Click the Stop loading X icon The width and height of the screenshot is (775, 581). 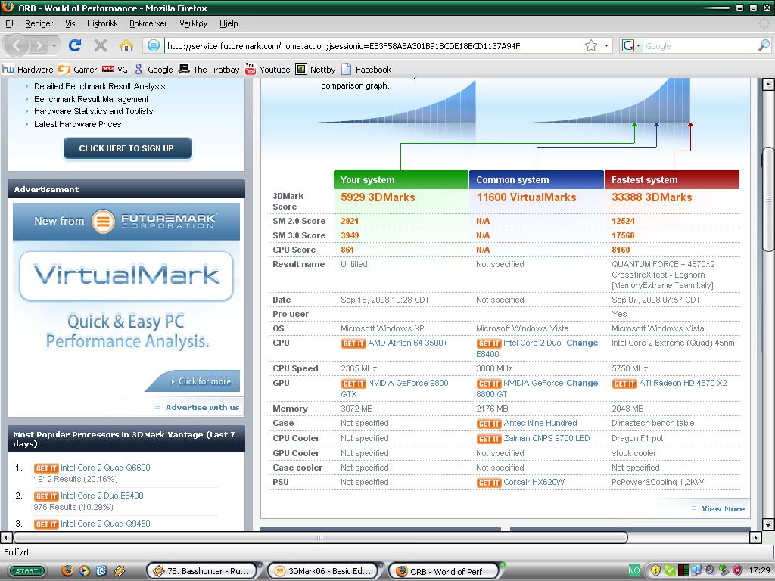pos(101,46)
